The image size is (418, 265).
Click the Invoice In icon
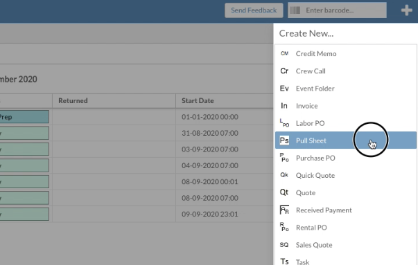coord(284,106)
